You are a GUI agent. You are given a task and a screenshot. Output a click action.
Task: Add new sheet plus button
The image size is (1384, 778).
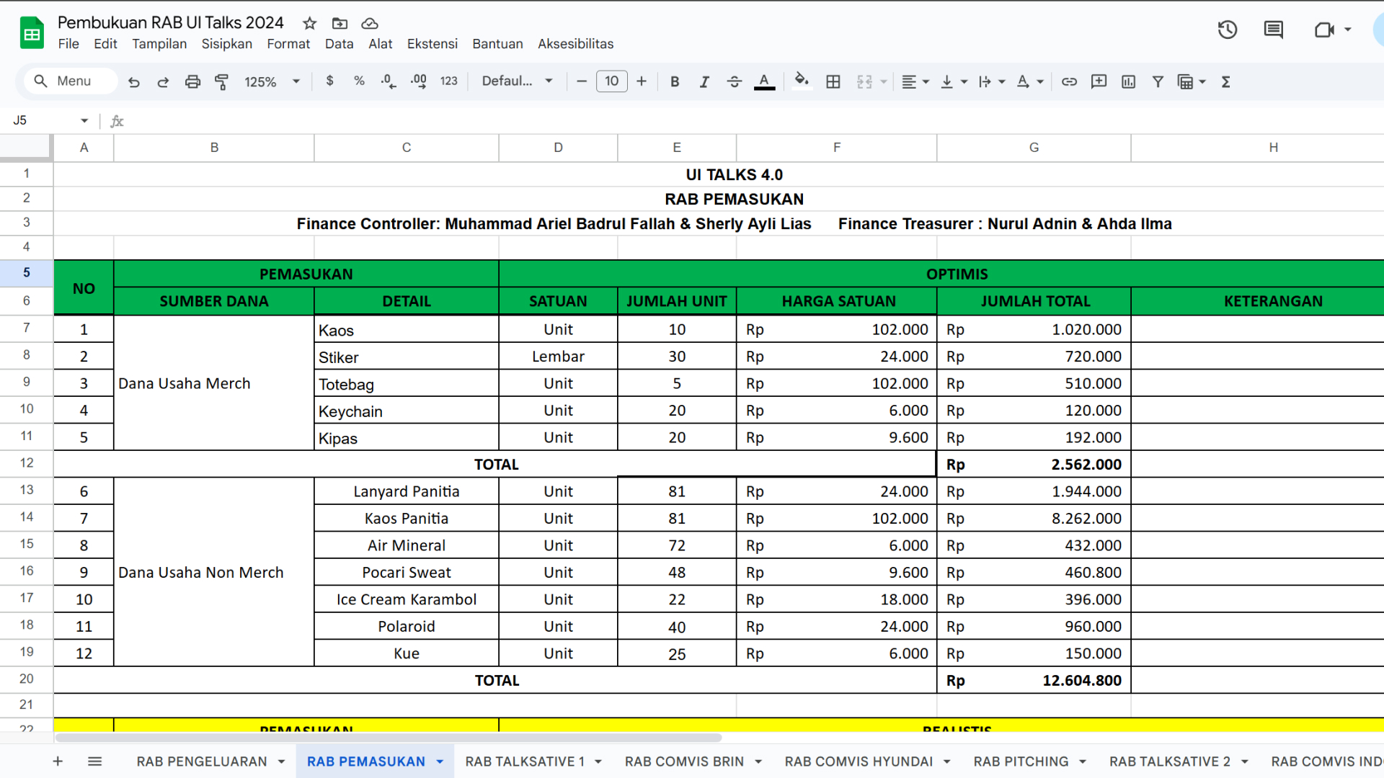[x=58, y=761]
